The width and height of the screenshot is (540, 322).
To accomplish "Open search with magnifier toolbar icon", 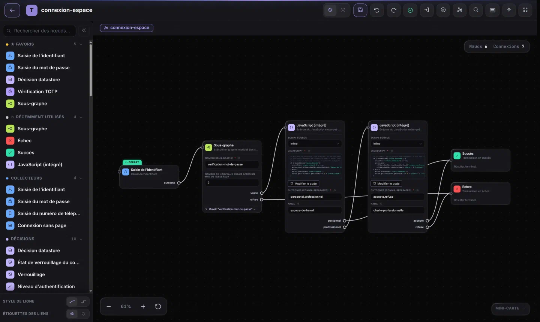I will tap(476, 10).
